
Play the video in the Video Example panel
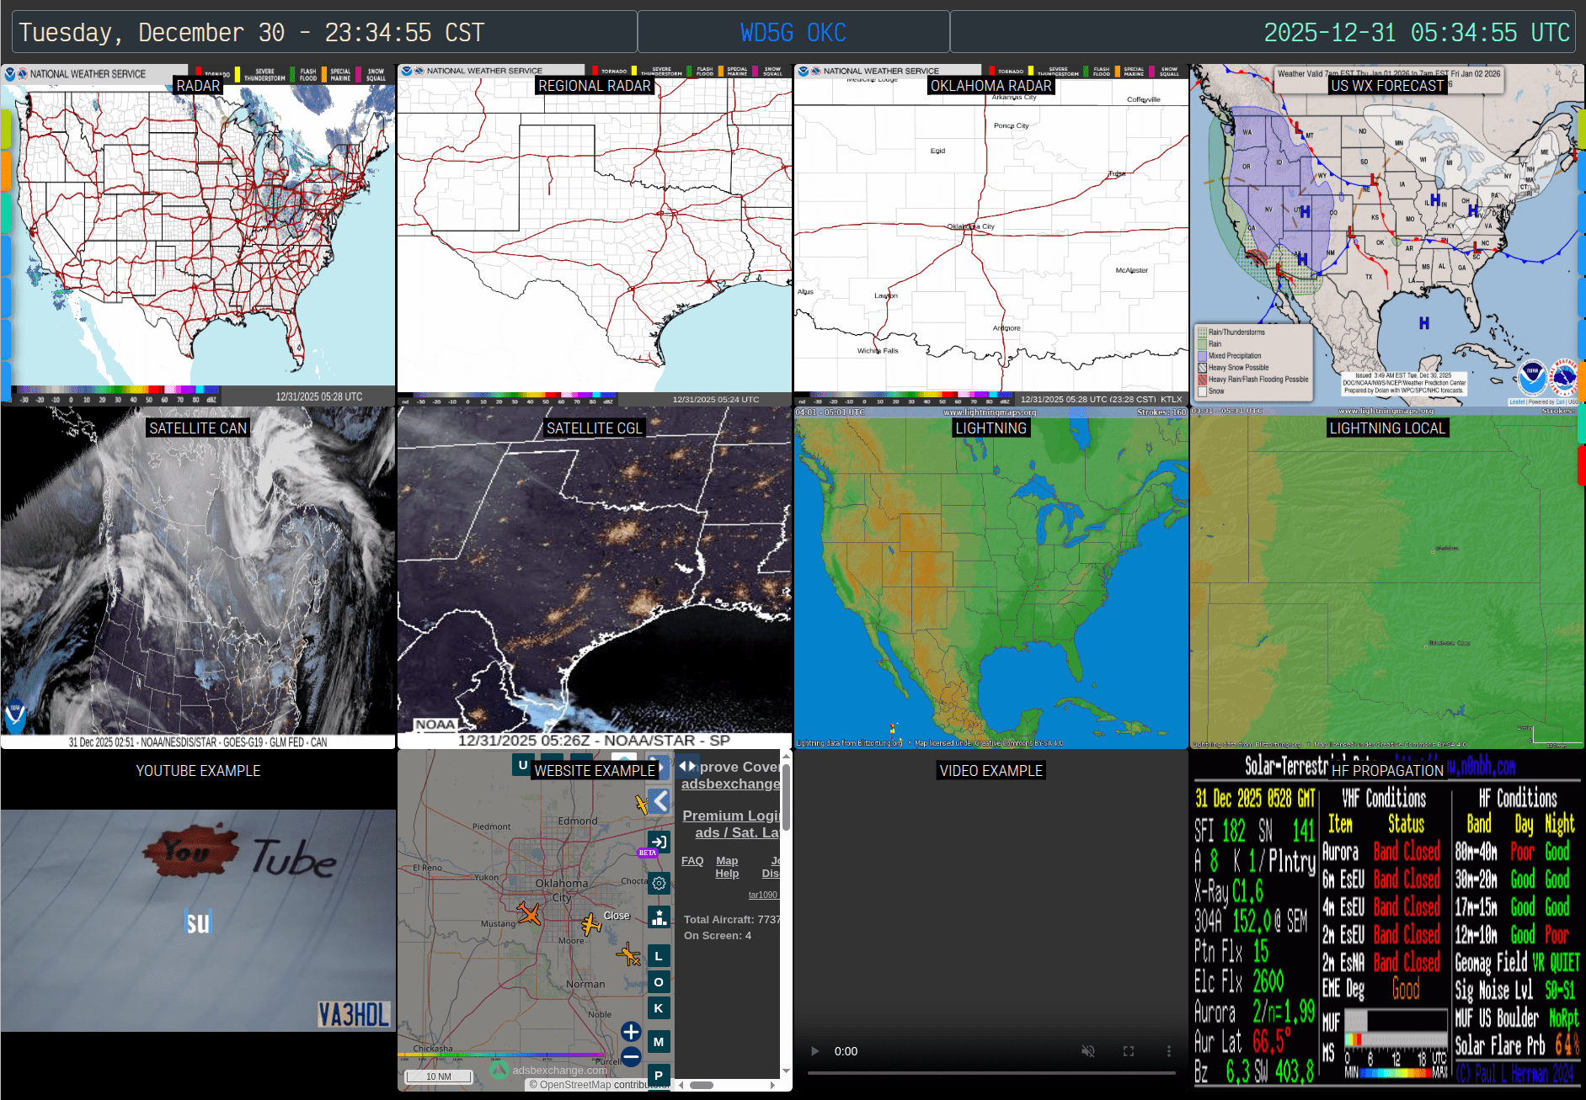(x=814, y=1051)
